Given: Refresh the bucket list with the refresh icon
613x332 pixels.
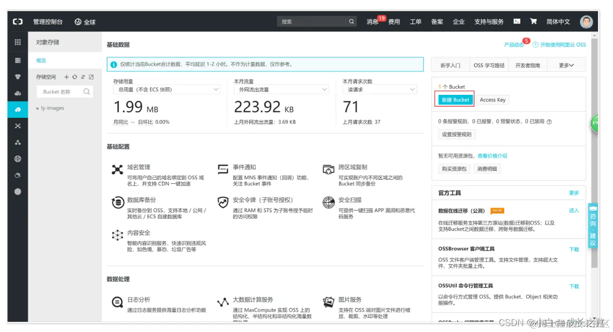Looking at the screenshot, I should [x=75, y=77].
